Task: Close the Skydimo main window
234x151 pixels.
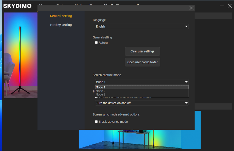Action: (x=229, y=6)
